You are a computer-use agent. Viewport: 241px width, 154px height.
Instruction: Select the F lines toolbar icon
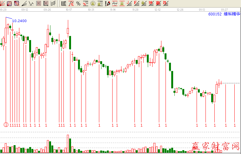(x=136, y=3)
